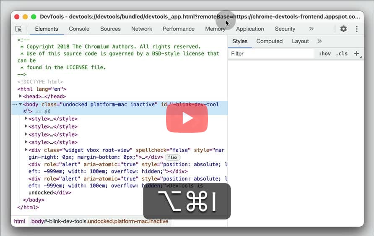Focus the styles Filter field
374x236 pixels.
[x=271, y=54]
